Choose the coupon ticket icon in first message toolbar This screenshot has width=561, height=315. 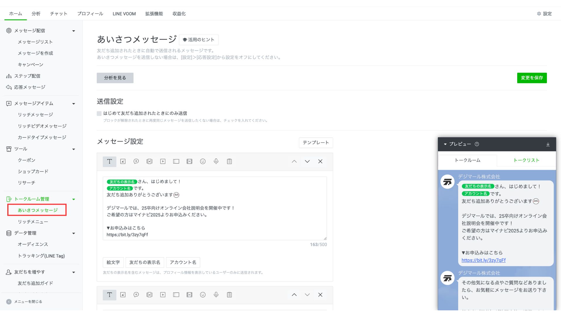(176, 162)
